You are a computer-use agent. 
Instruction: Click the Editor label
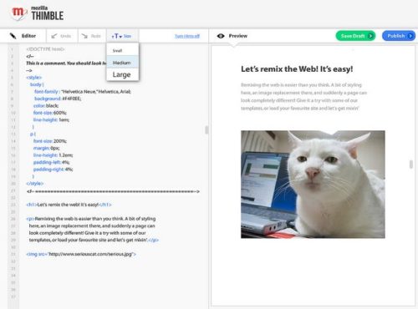pos(28,36)
